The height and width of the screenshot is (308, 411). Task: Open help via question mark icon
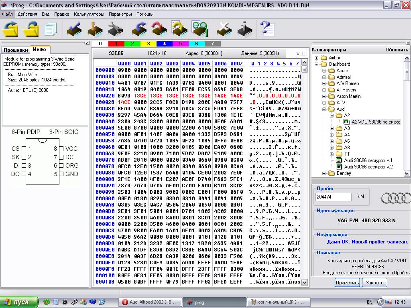tap(267, 29)
